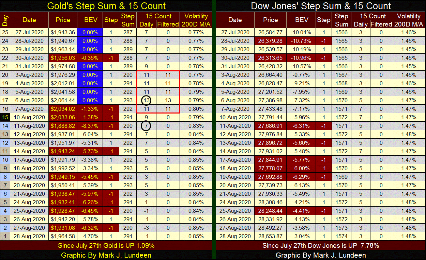Select Dow BEV value -3.04%
The height and width of the screenshot is (260, 426).
tap(301, 237)
